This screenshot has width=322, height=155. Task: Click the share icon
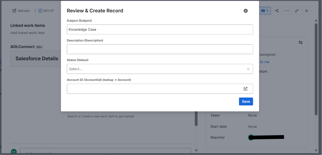point(277,11)
